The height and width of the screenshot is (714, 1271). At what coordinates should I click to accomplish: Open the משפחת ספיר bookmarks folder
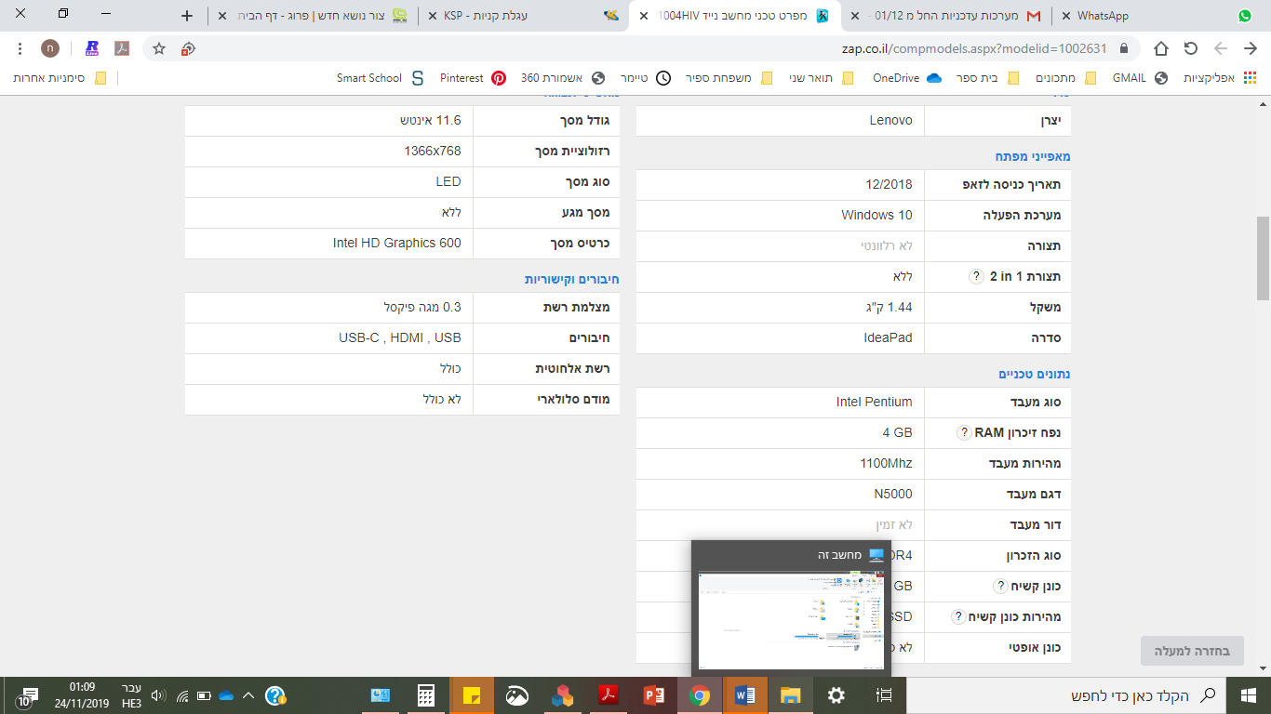(729, 78)
